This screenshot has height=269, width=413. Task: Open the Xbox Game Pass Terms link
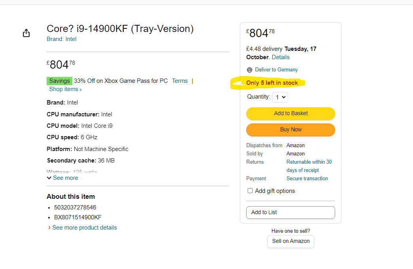[180, 81]
